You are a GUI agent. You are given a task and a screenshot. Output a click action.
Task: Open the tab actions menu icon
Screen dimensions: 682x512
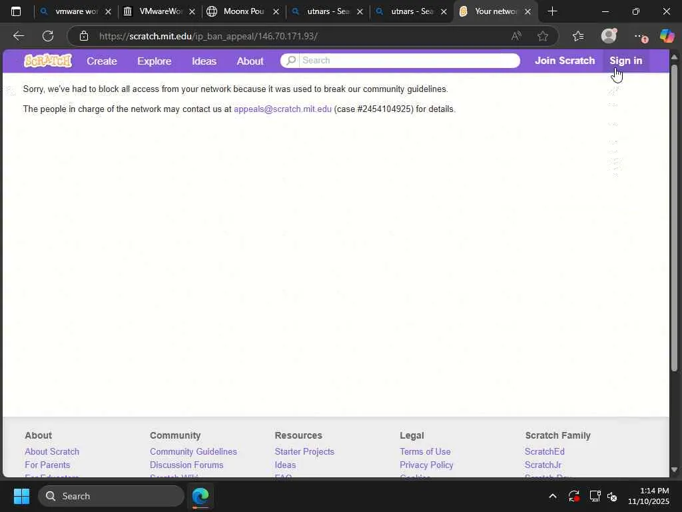(x=16, y=11)
